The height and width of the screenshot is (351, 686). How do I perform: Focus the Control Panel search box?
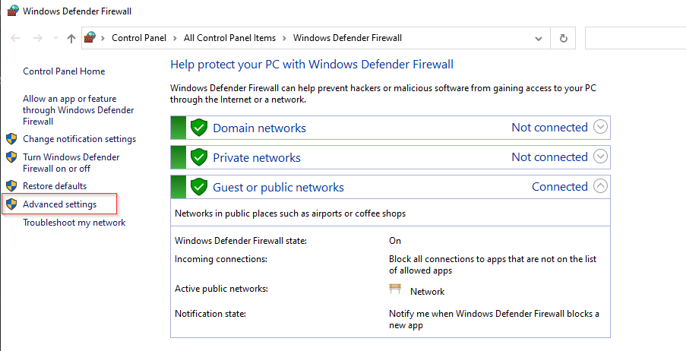(635, 38)
